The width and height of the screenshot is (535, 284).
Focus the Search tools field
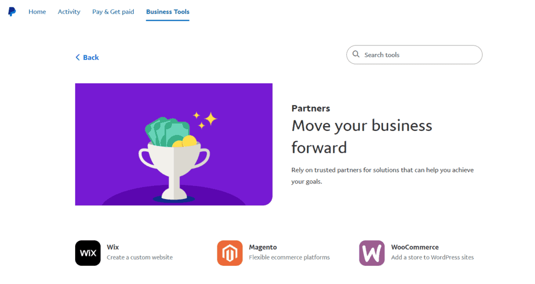pos(414,55)
